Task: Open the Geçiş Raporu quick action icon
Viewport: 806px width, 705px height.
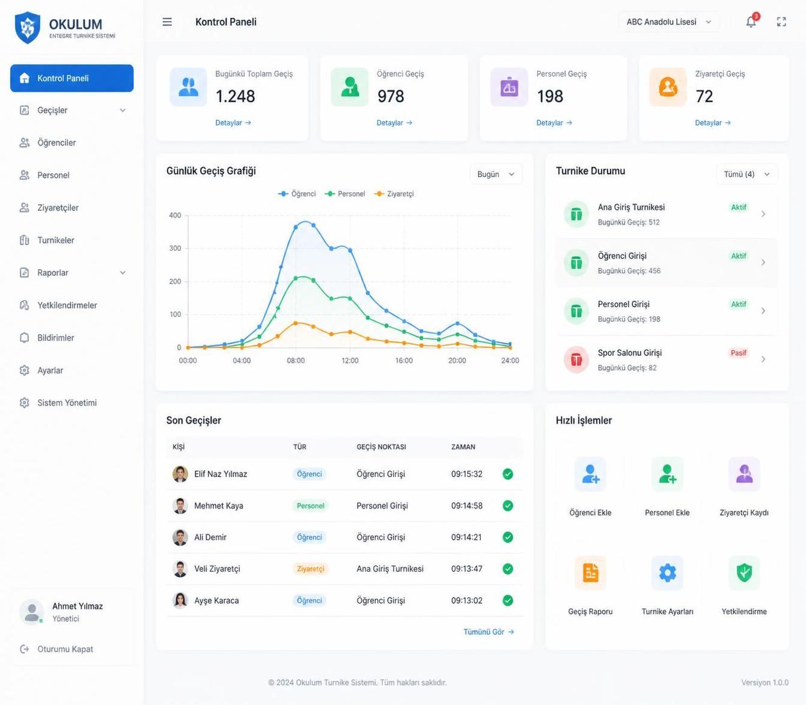Action: click(590, 572)
